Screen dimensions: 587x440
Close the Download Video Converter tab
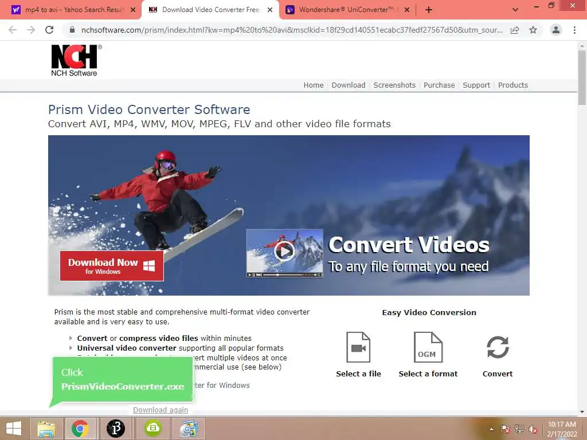[270, 10]
